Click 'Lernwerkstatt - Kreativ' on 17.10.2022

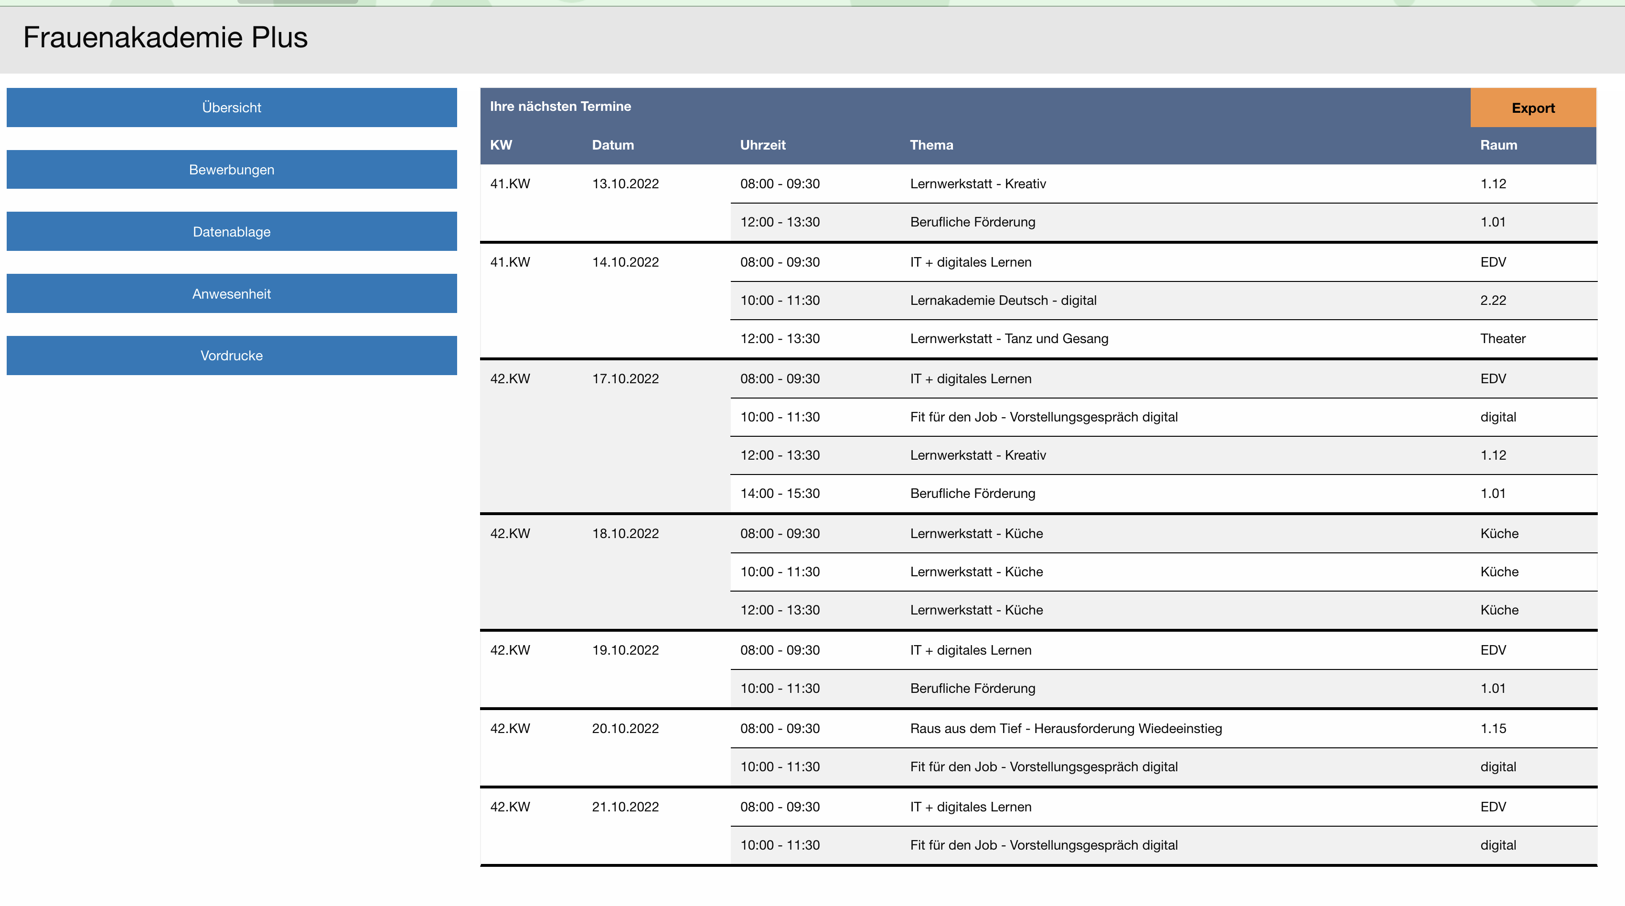point(978,455)
